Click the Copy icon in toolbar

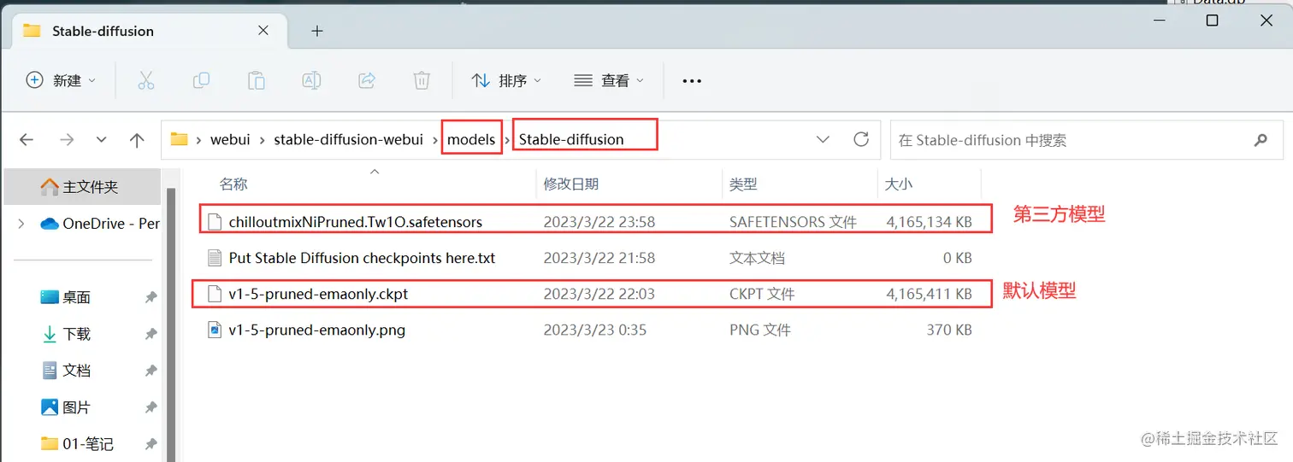(201, 80)
